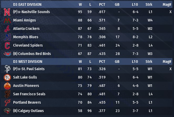
Task: Click the Memphis Blues music note logo
Action: 7,37
